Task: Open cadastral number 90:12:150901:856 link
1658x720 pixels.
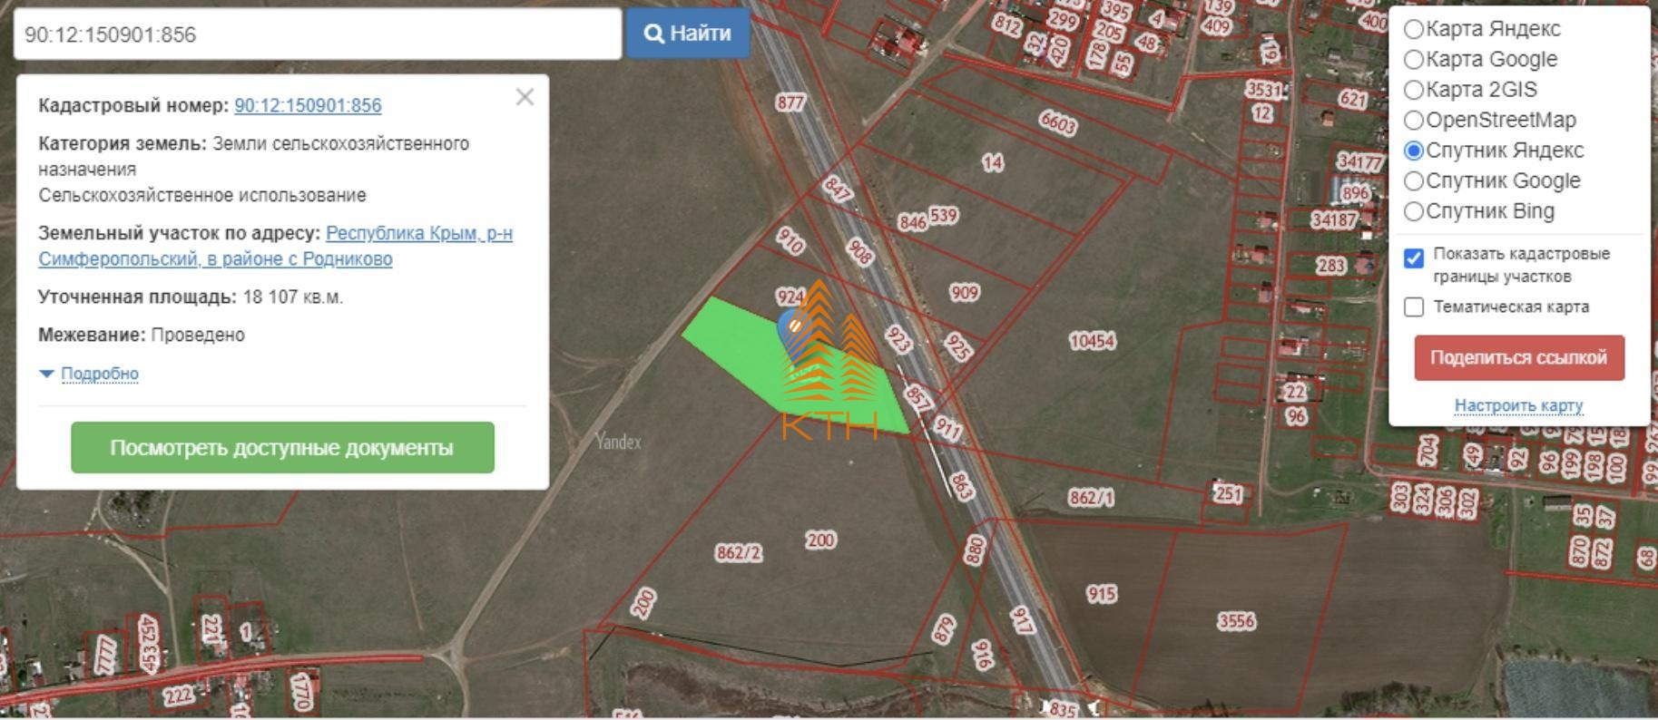Action: 308,105
